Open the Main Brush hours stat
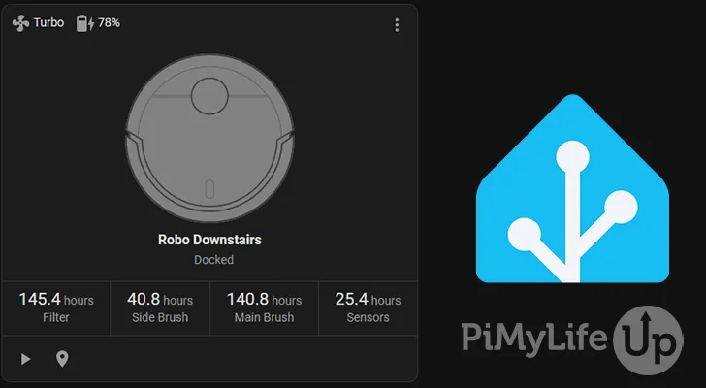 (x=264, y=307)
